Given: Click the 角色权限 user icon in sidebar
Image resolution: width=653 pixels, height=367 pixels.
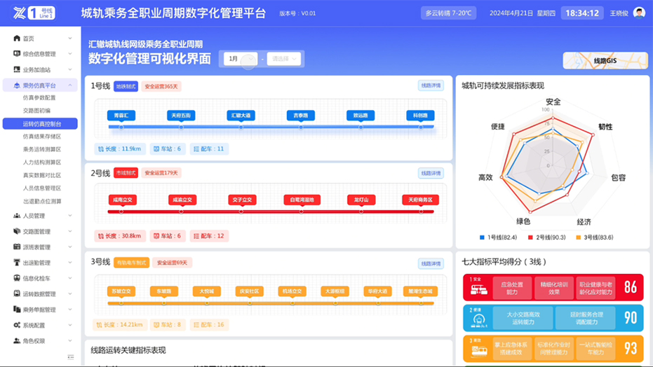Looking at the screenshot, I should (17, 341).
